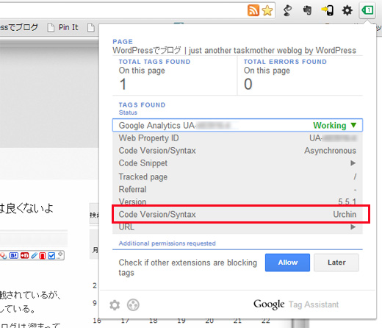Click the Total Tags Found count 1

pos(123,84)
